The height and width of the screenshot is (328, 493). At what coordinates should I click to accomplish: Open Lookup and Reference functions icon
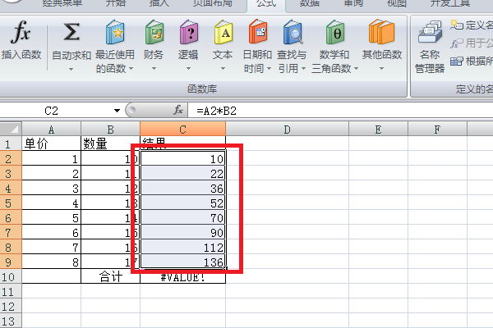tap(293, 32)
